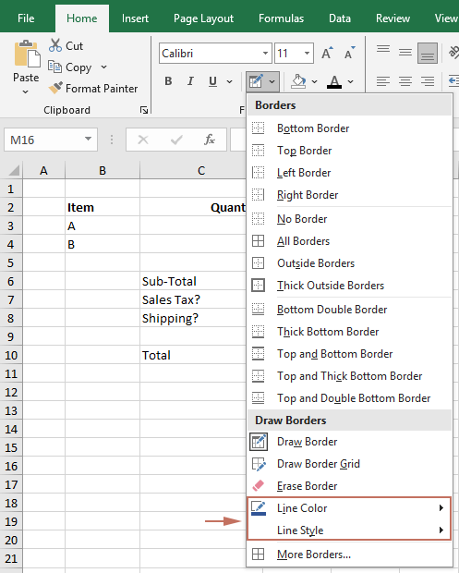Click the Format Painter brush

click(55, 88)
